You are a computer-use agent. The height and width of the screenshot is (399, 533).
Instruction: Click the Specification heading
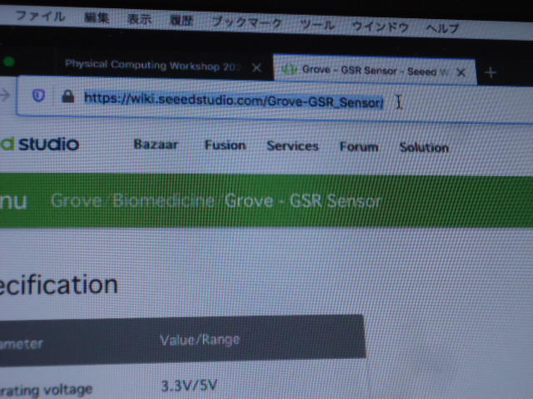click(x=58, y=285)
